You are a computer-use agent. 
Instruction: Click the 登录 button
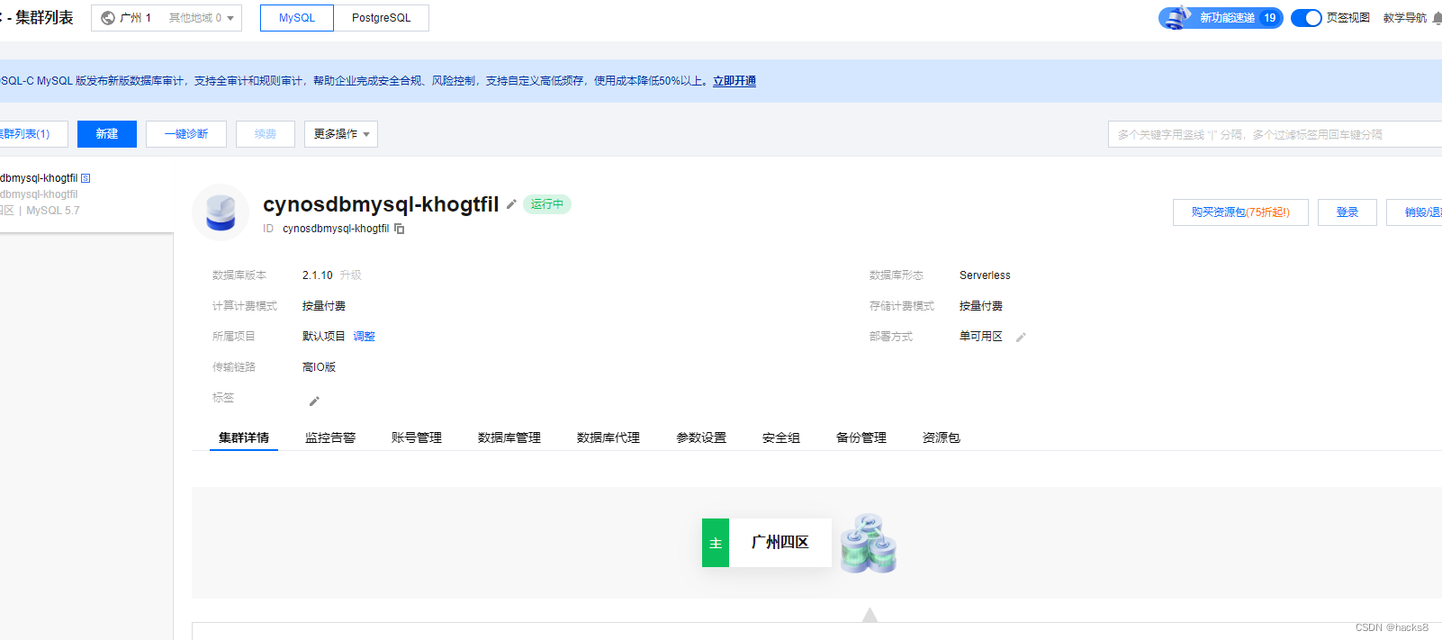coord(1347,212)
